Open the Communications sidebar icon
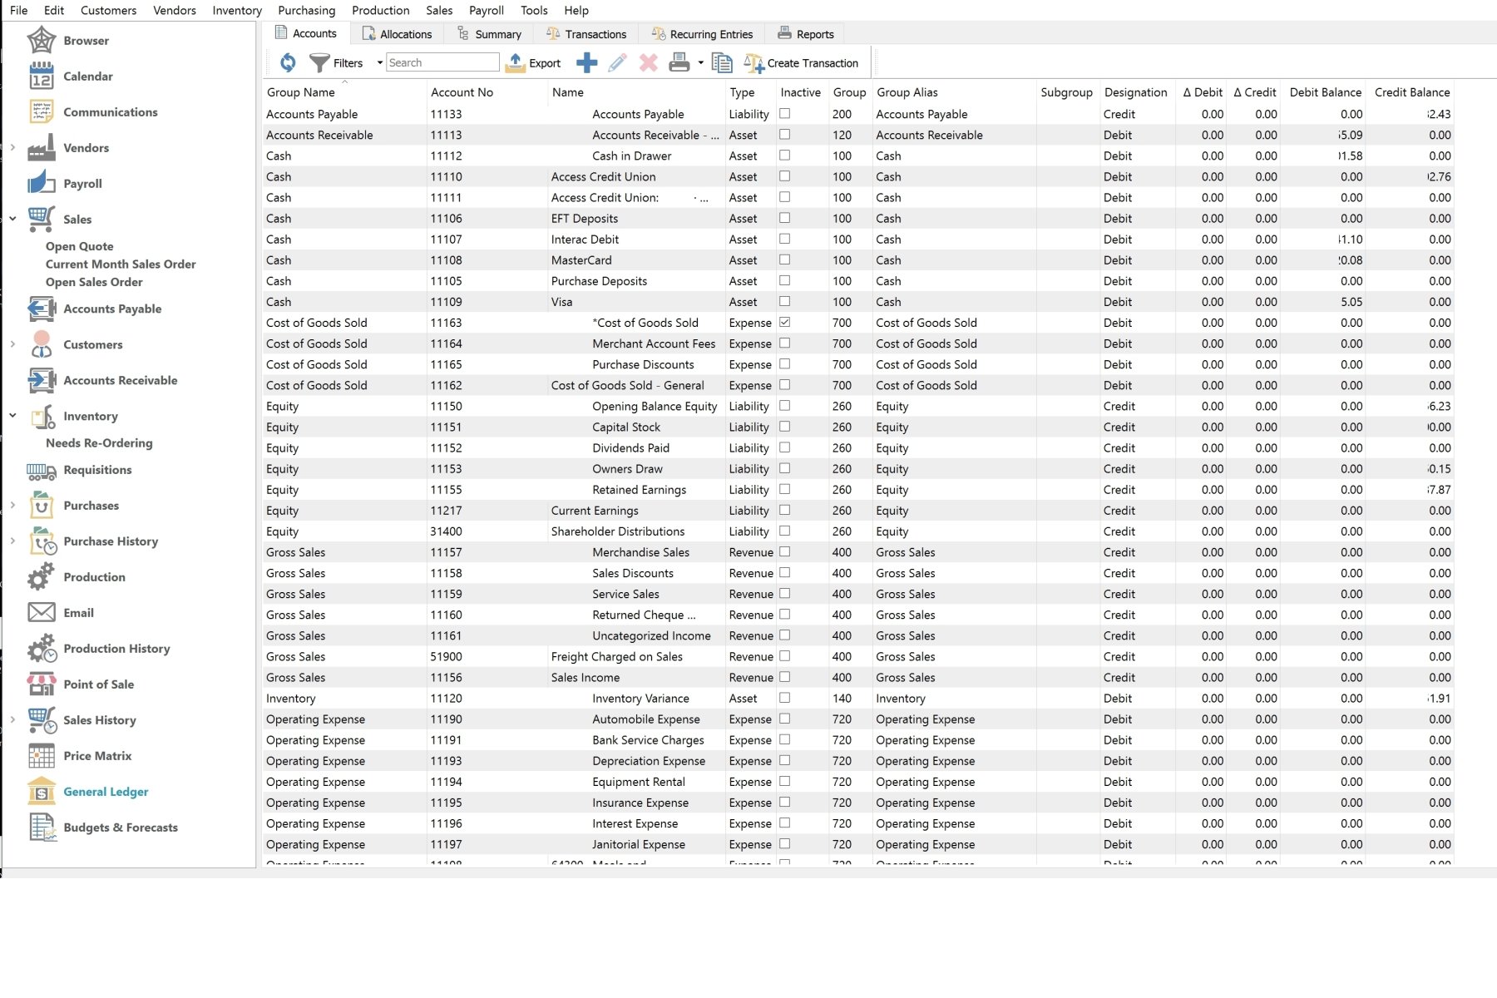Viewport: 1497px width, 998px height. (x=41, y=111)
